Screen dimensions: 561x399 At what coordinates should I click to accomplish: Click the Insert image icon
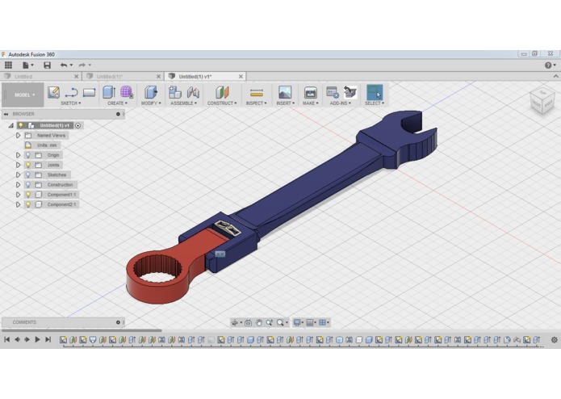point(285,92)
